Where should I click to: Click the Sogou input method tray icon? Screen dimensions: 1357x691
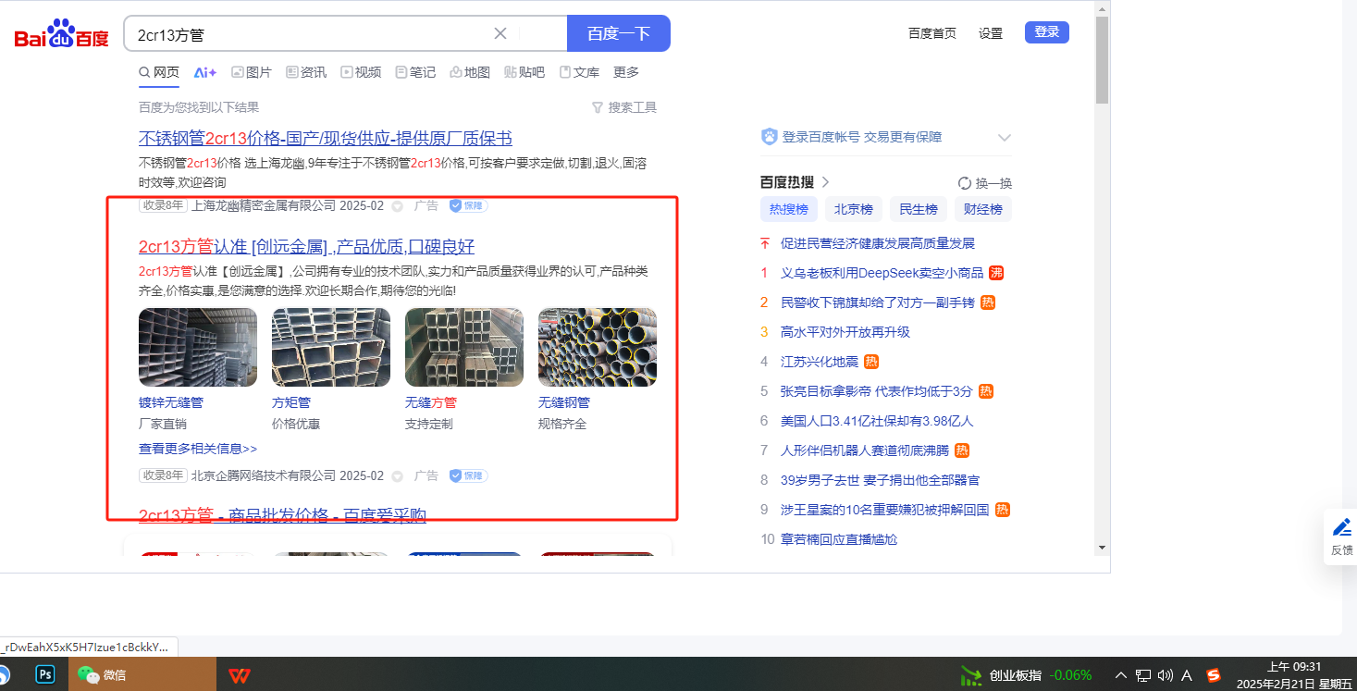[x=1214, y=675]
